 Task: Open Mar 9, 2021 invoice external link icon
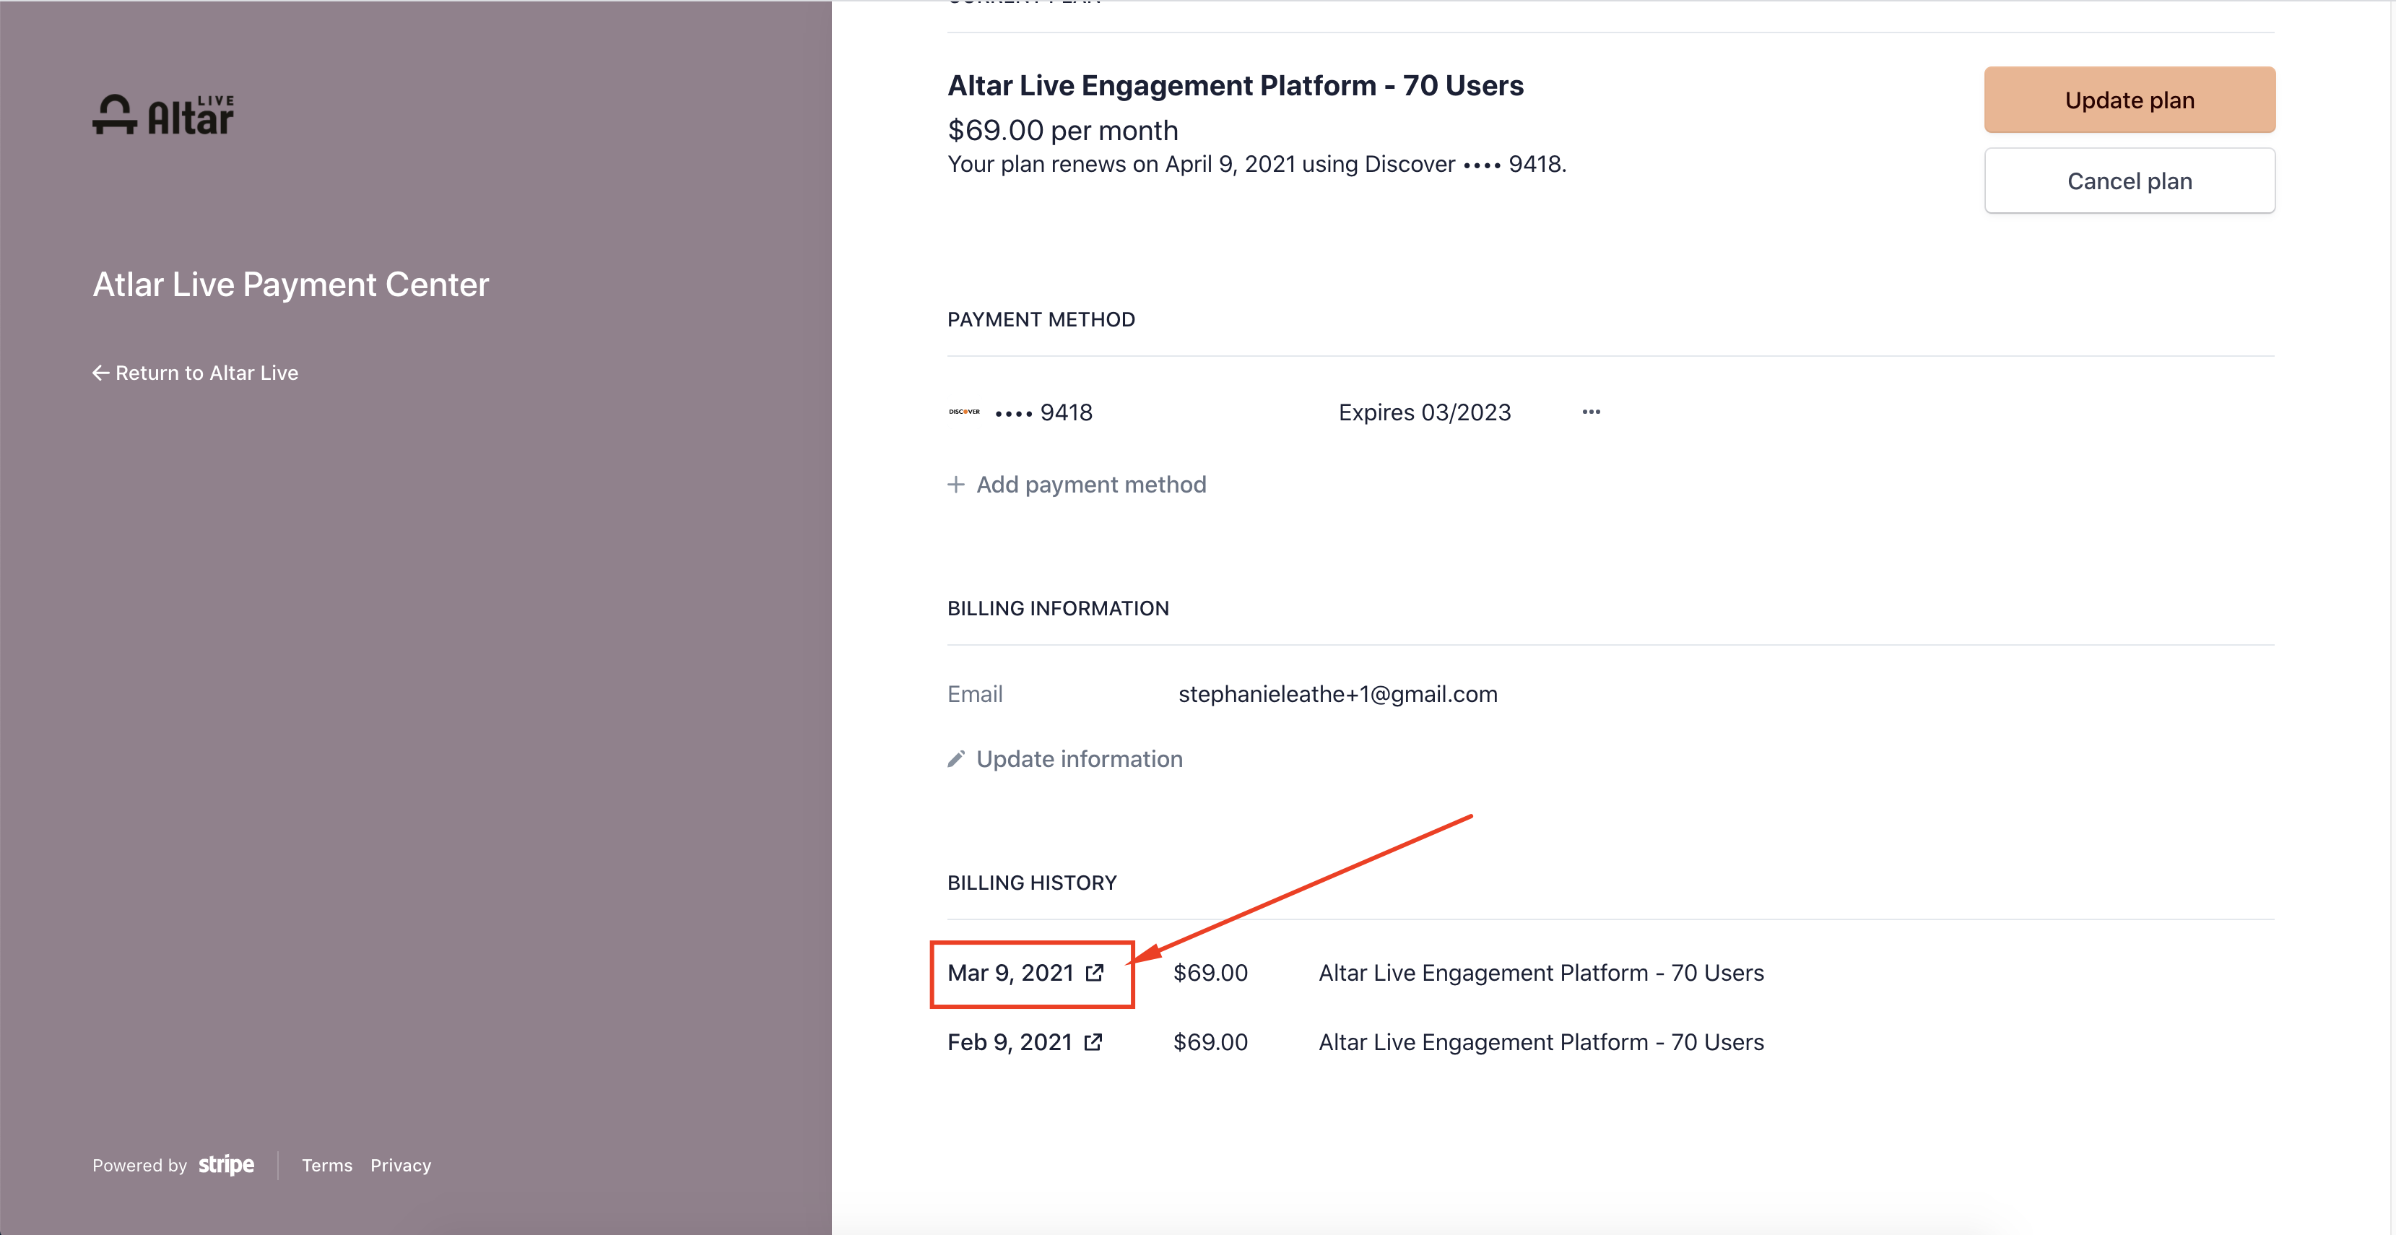pyautogui.click(x=1095, y=973)
